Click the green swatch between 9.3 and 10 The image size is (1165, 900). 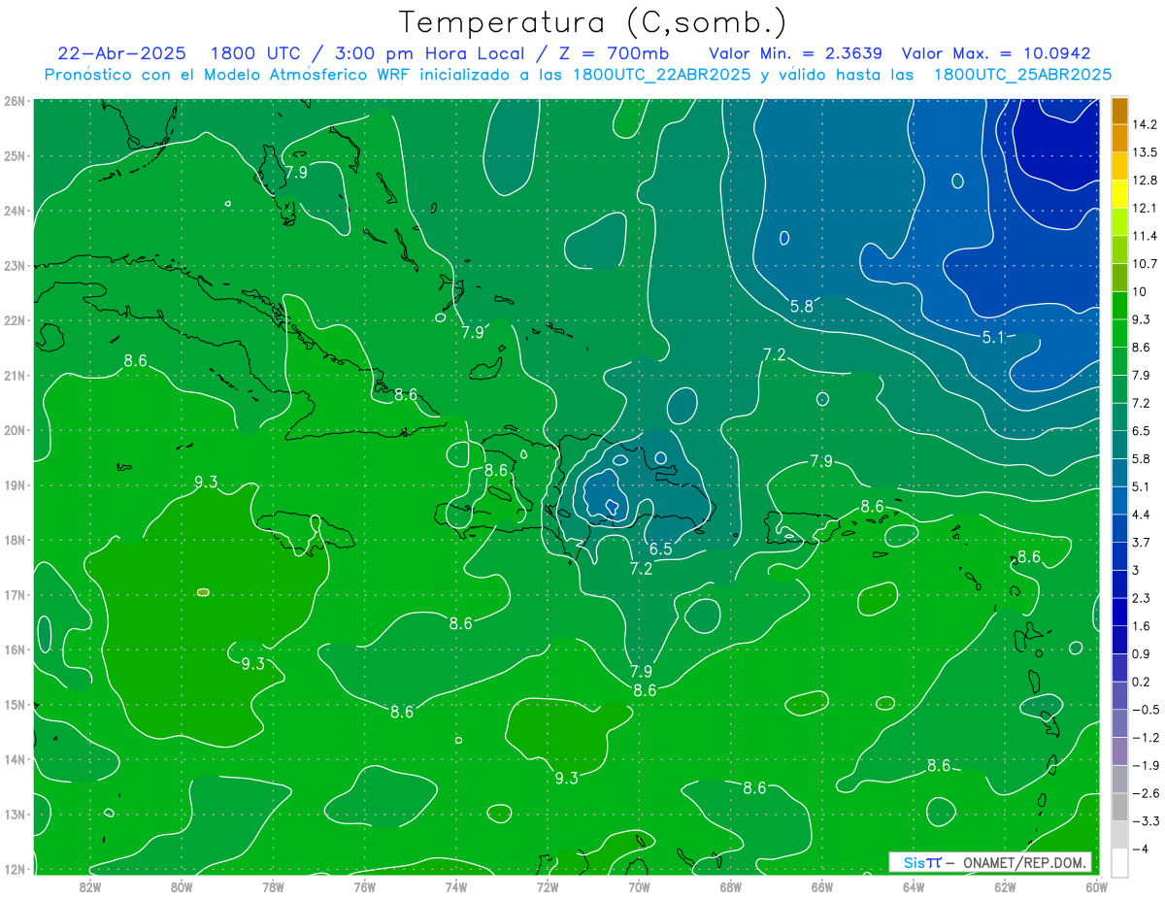coord(1119,305)
